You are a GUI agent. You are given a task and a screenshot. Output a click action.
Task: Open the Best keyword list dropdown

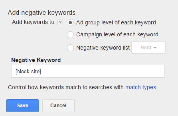[148, 47]
